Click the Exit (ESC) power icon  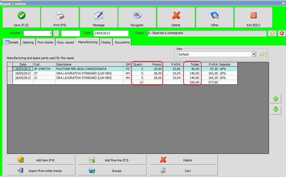point(253,16)
